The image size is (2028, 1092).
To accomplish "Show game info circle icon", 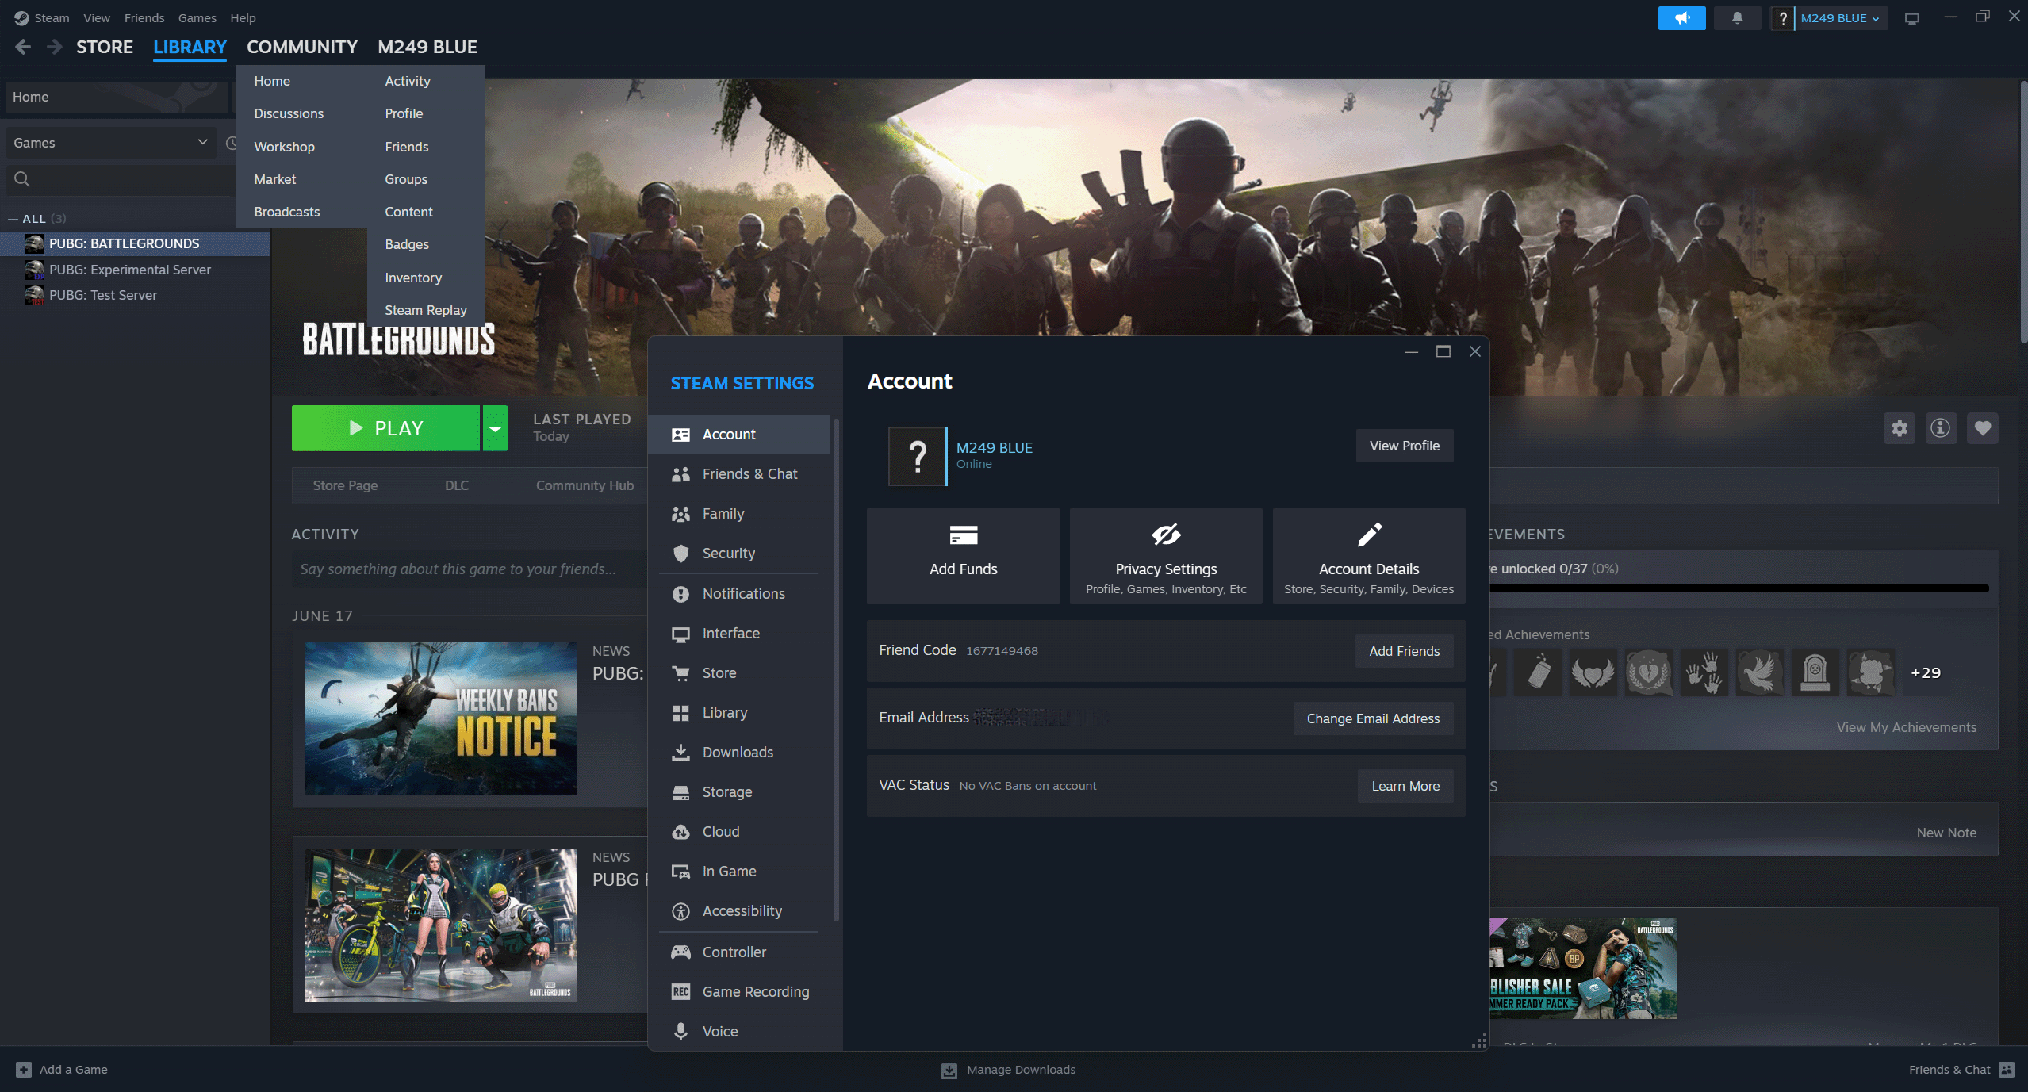I will point(1941,428).
